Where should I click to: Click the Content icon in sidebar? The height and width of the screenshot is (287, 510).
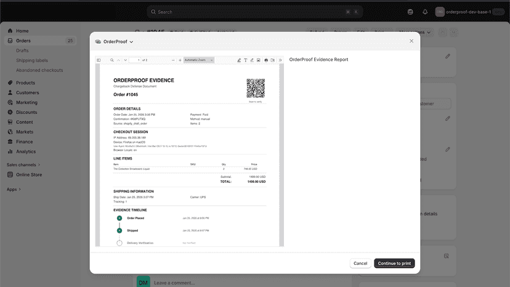(10, 122)
